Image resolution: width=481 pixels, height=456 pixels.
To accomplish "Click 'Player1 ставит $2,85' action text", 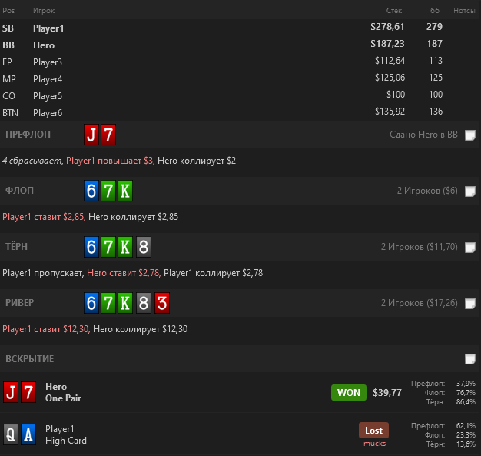I will [43, 217].
